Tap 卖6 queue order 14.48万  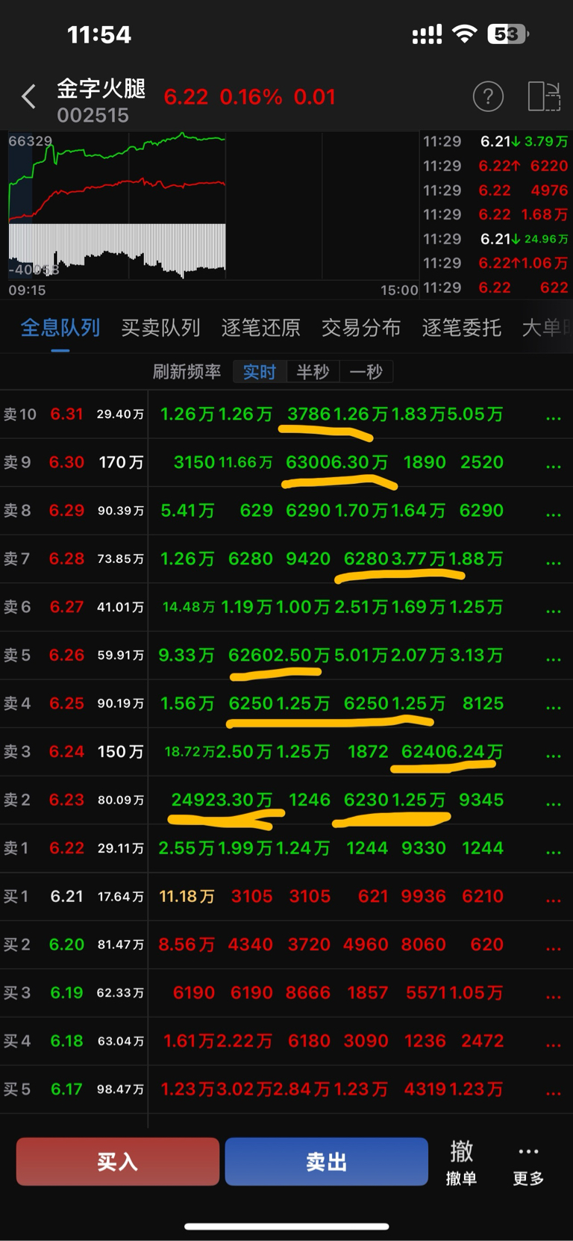(x=189, y=607)
